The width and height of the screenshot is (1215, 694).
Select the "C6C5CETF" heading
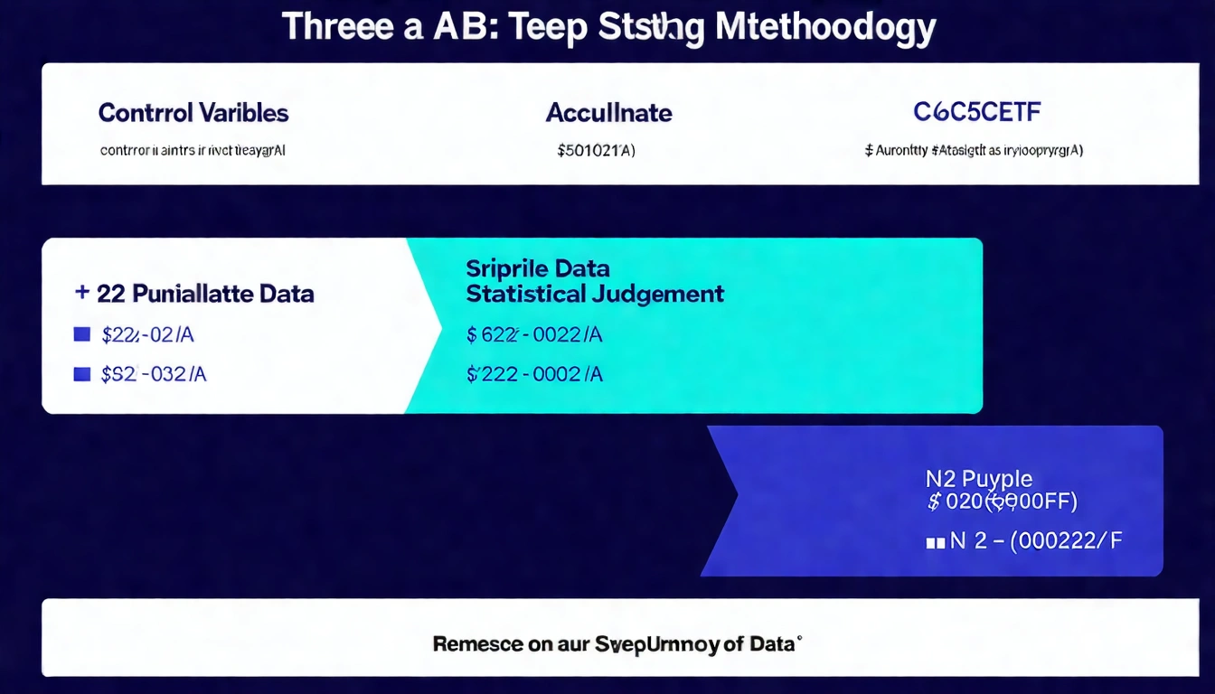(976, 113)
